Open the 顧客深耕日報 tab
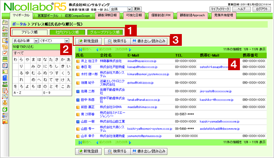The height and width of the screenshot is (158, 274). click(x=107, y=16)
